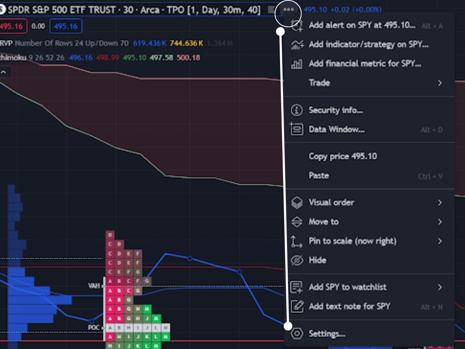This screenshot has width=465, height=349.
Task: Click the Move to icon
Action: pos(297,222)
